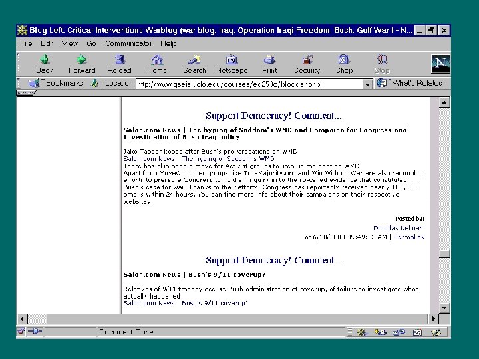Click the vertical scrollbar thumb

coord(444,254)
